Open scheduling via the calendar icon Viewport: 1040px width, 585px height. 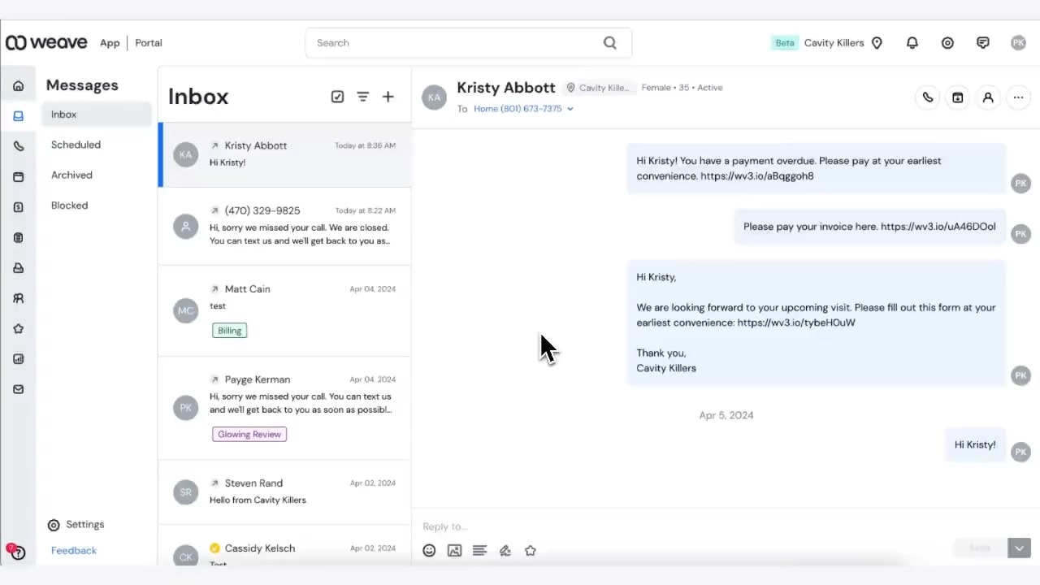click(957, 97)
